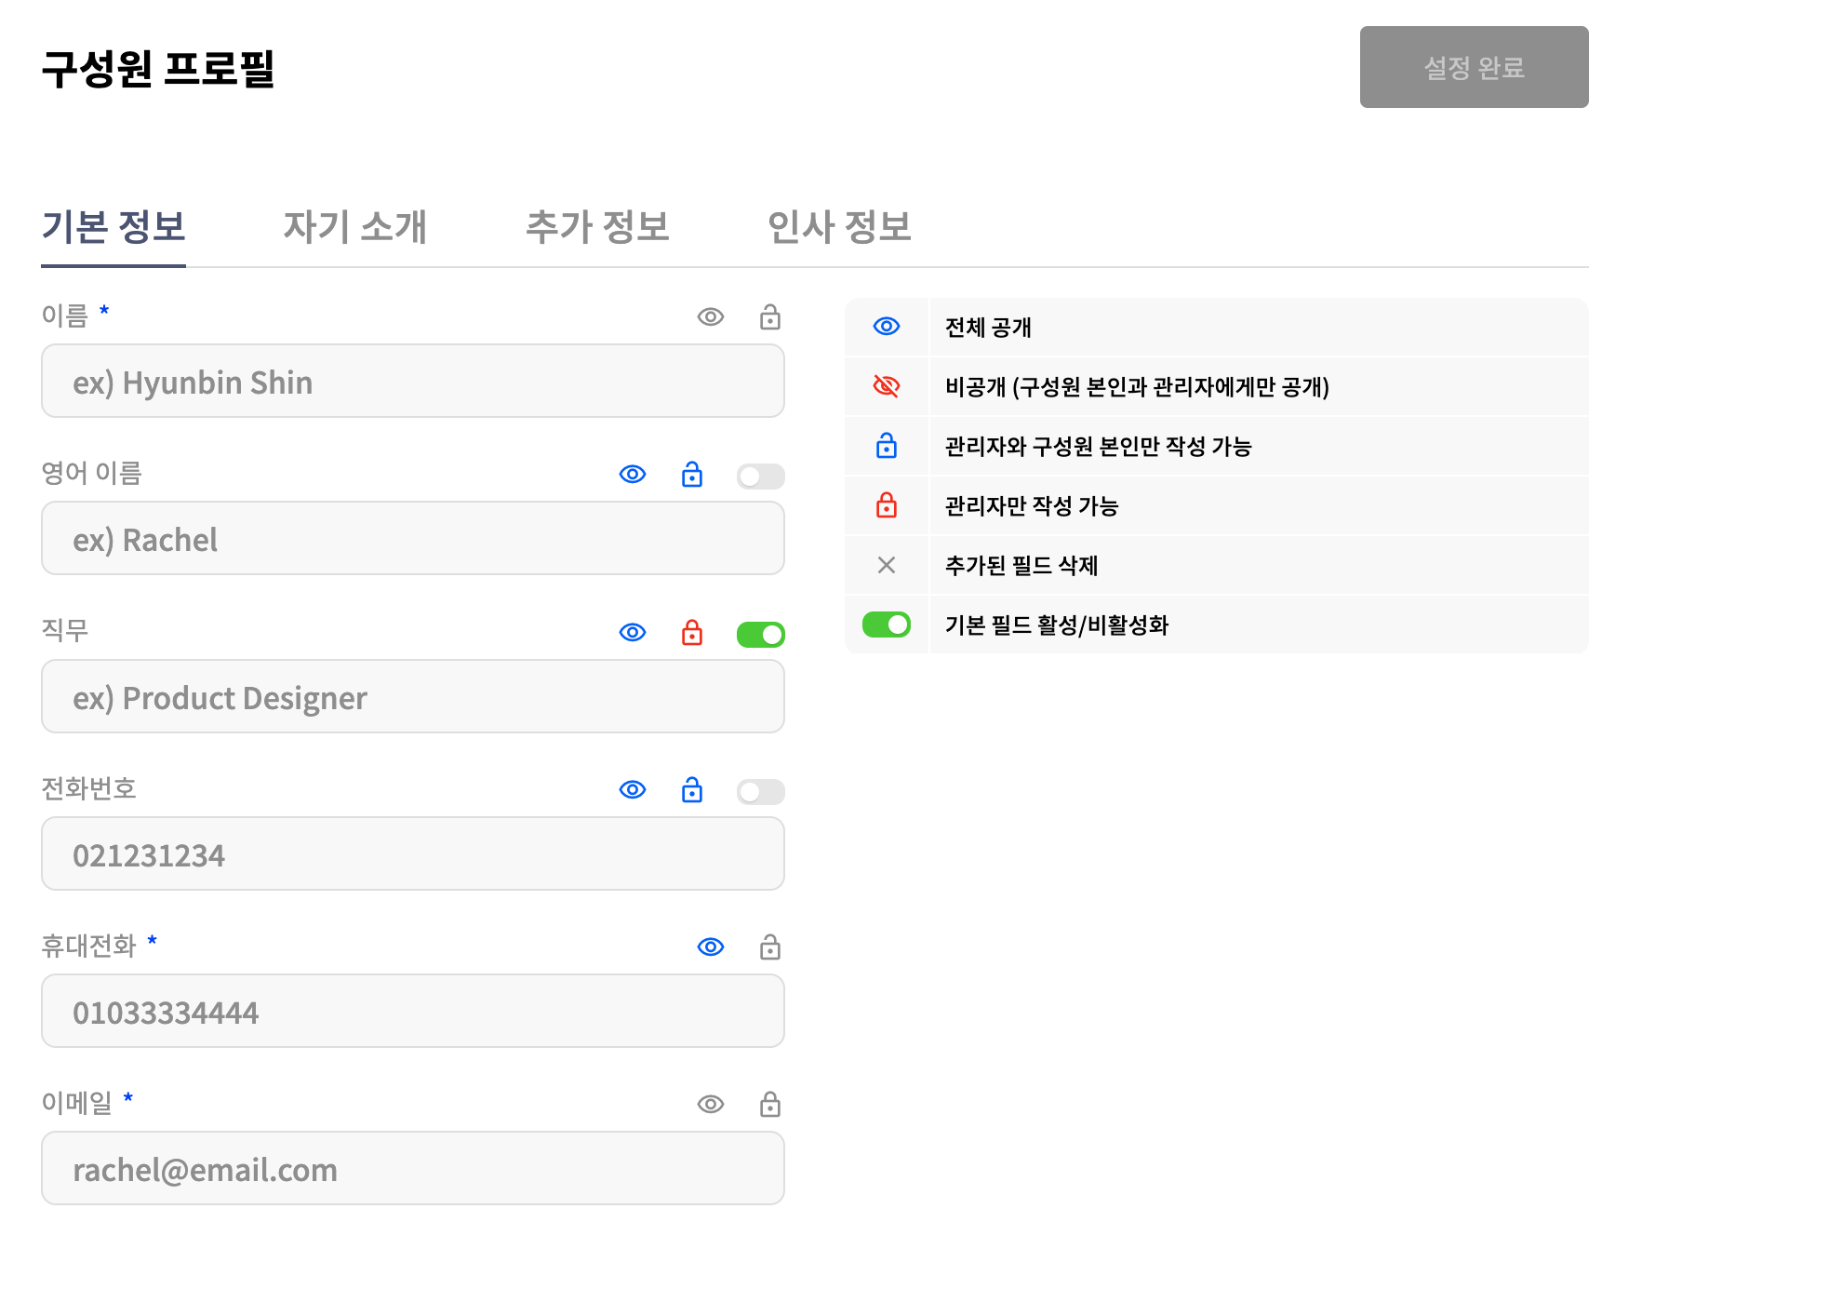
Task: Enable the 영어 이름 field toggle
Action: 760,477
